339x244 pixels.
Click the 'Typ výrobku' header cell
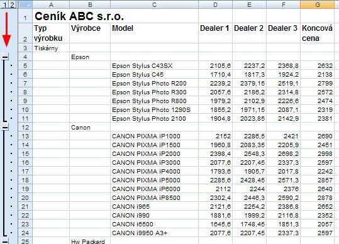tap(51, 33)
